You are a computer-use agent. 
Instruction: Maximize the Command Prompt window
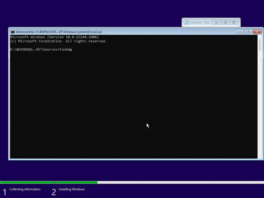tap(248, 32)
